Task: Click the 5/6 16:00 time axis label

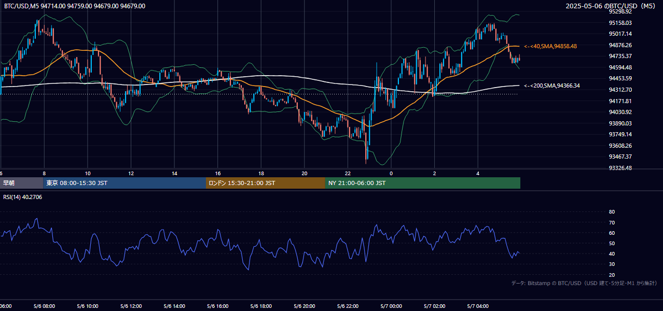Action: pos(218,306)
